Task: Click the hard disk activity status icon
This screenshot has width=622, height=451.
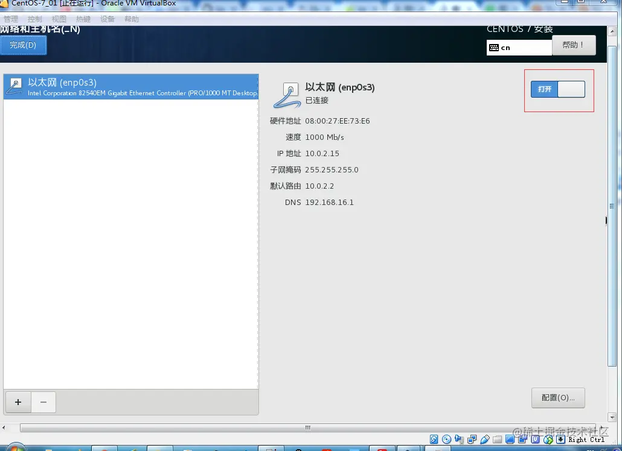Action: pyautogui.click(x=434, y=439)
